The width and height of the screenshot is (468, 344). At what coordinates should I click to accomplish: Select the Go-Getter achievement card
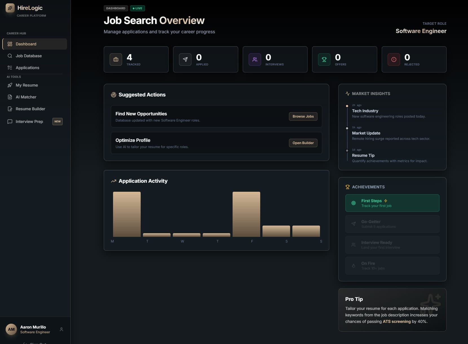pos(392,224)
